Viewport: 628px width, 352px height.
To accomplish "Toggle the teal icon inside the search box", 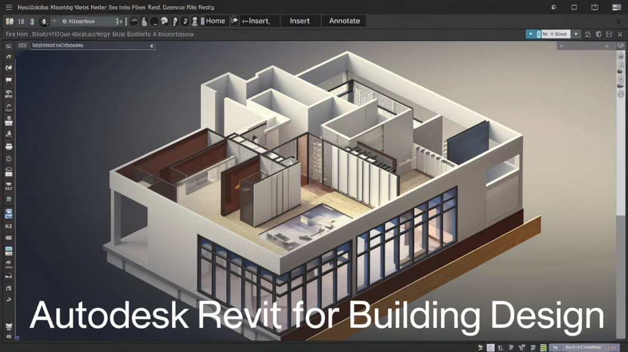I will [539, 34].
